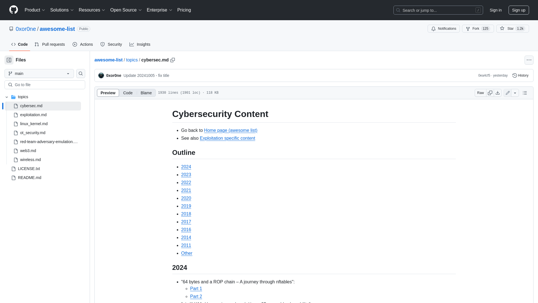Select cybersec.md in file tree
This screenshot has height=303, width=538.
pyautogui.click(x=43, y=106)
